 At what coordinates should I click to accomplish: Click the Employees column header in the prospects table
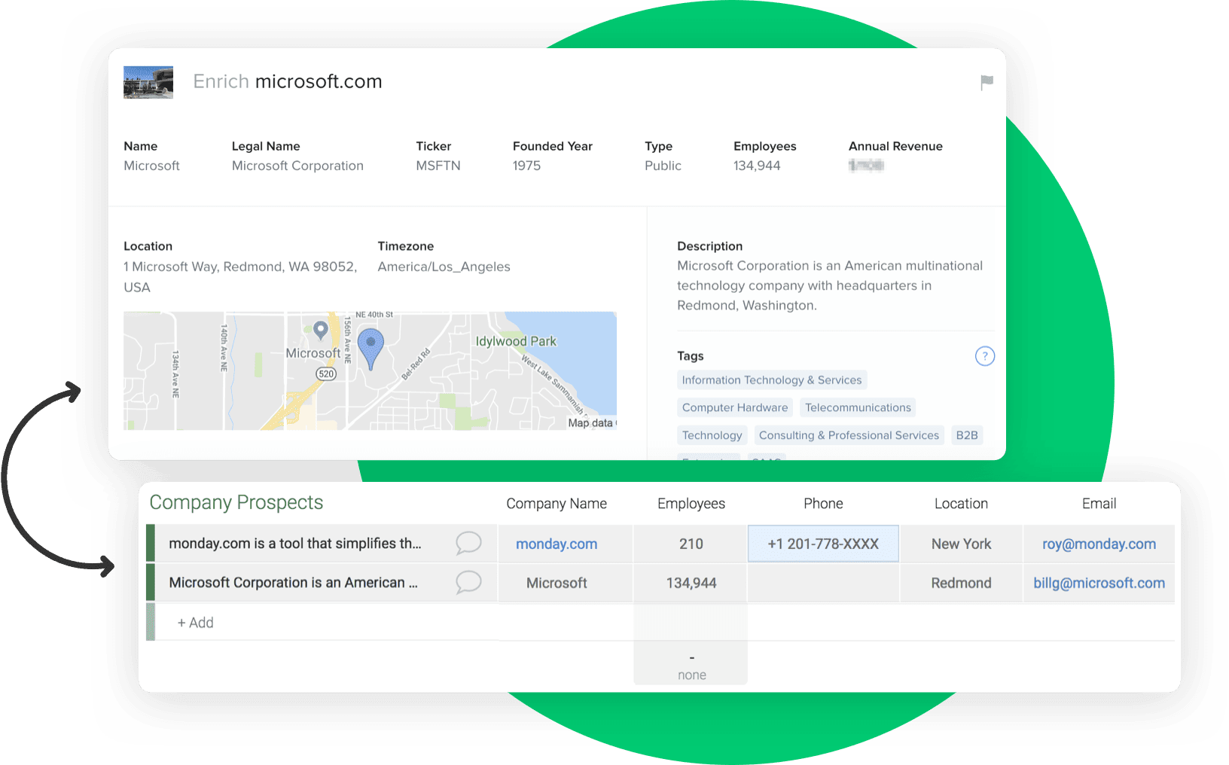pos(691,504)
